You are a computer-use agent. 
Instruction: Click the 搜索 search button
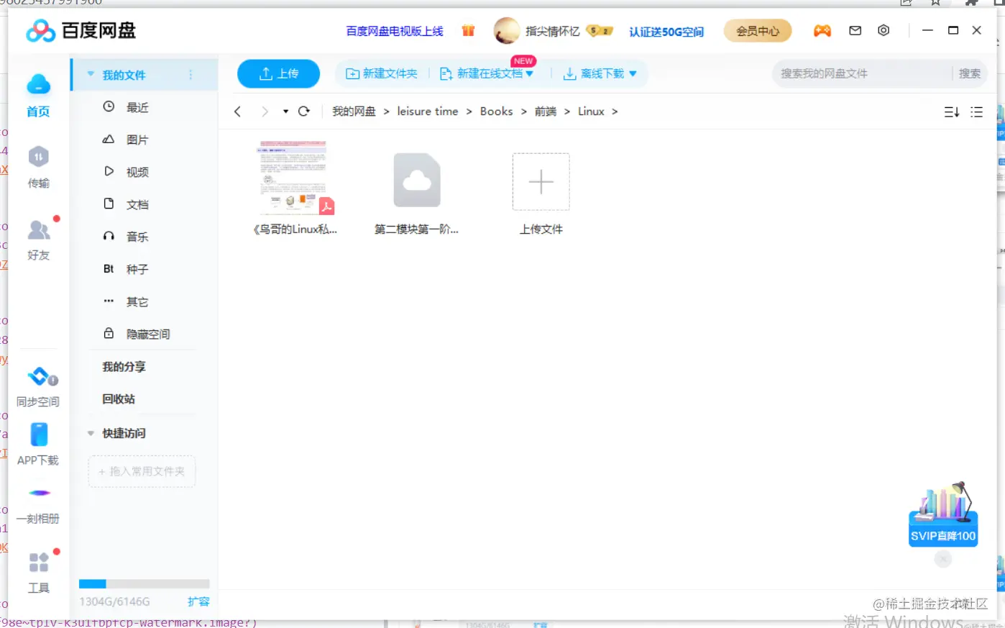tap(970, 73)
